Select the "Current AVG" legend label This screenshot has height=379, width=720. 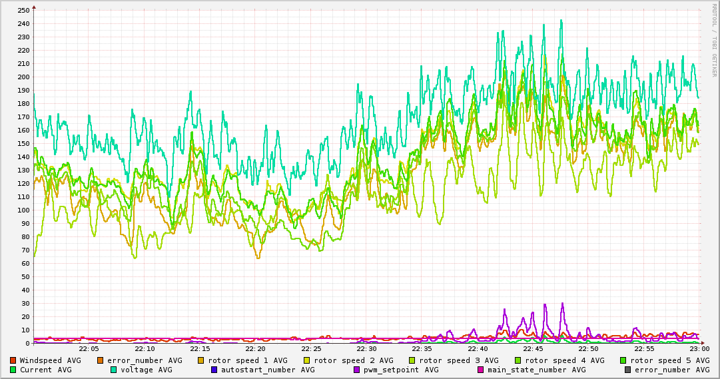45,370
